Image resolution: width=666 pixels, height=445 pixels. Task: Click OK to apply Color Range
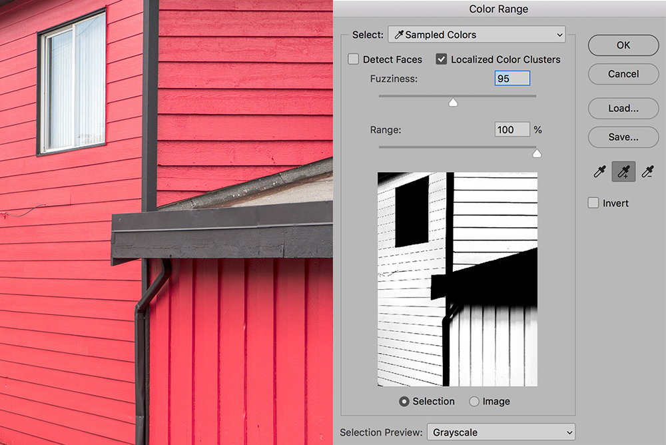coord(623,45)
